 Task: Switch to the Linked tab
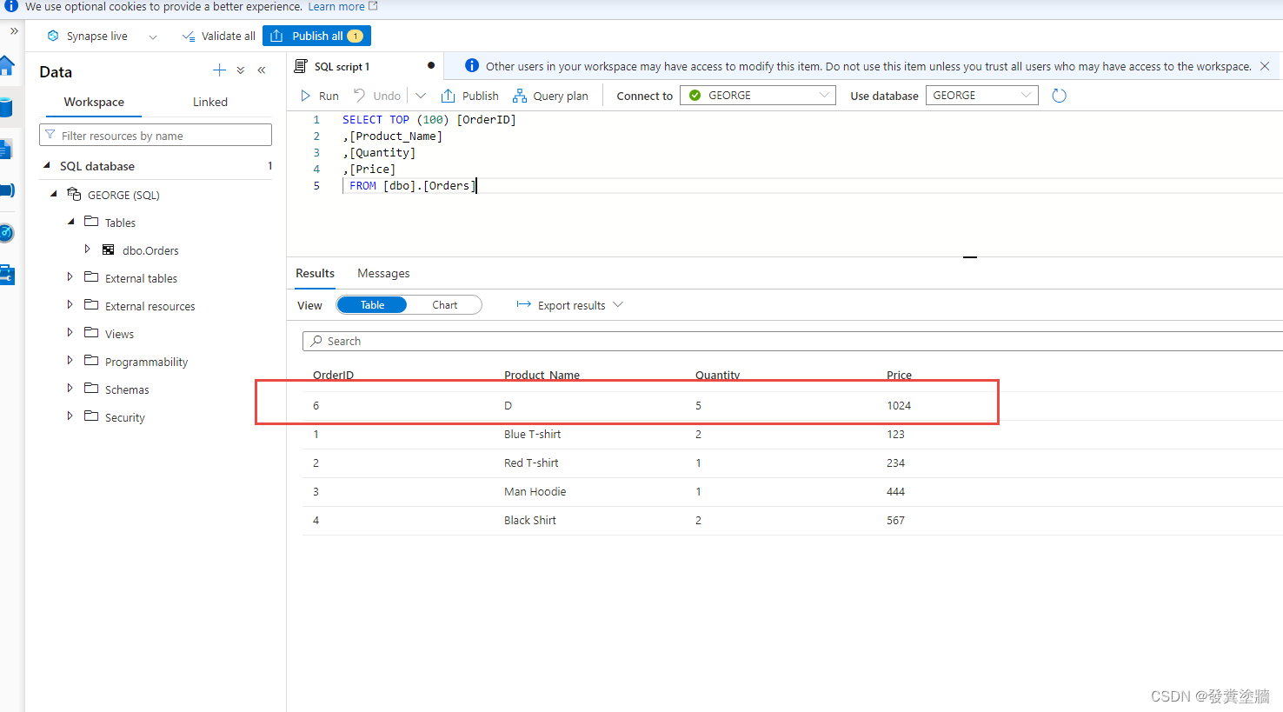(209, 102)
